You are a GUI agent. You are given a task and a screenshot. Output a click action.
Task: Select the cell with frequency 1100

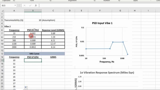pos(14,44)
